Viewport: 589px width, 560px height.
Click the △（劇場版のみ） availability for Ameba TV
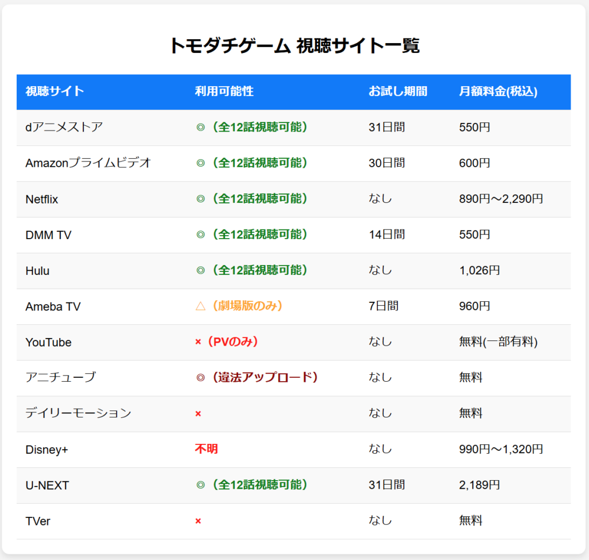point(239,306)
